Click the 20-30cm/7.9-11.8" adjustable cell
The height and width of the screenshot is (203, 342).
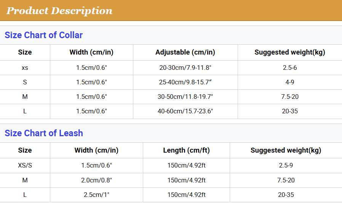click(x=185, y=68)
